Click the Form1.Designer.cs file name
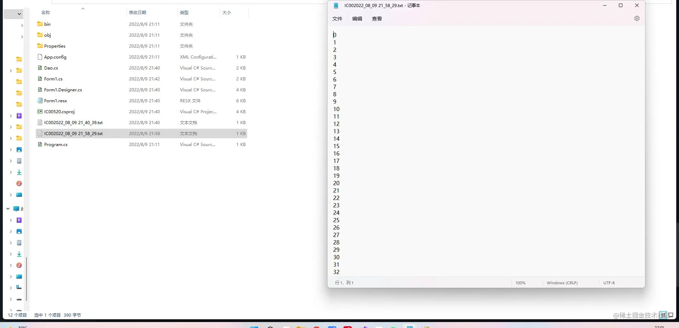Image resolution: width=679 pixels, height=328 pixels. [x=63, y=90]
